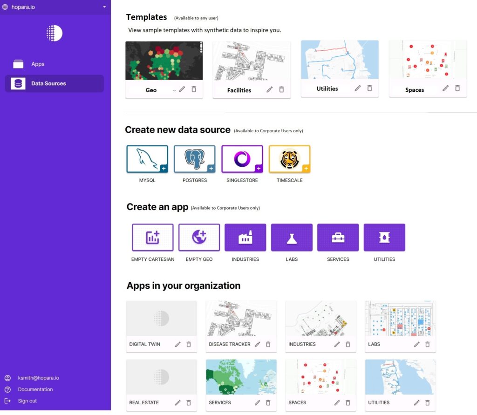The width and height of the screenshot is (477, 415).
Task: Delete the Disease Tracker app
Action: pyautogui.click(x=268, y=344)
